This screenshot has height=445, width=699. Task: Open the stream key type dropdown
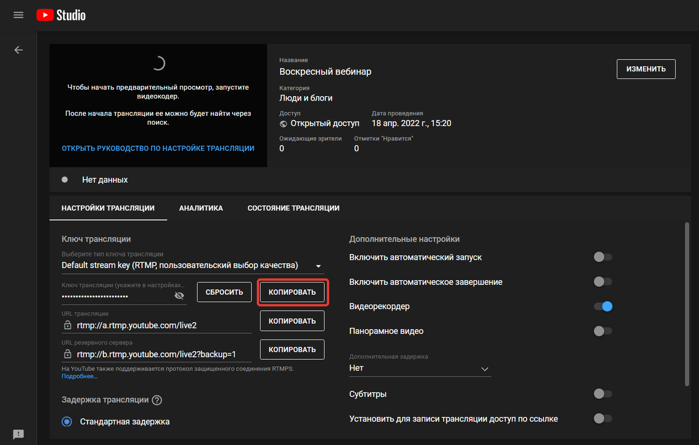[x=318, y=266]
